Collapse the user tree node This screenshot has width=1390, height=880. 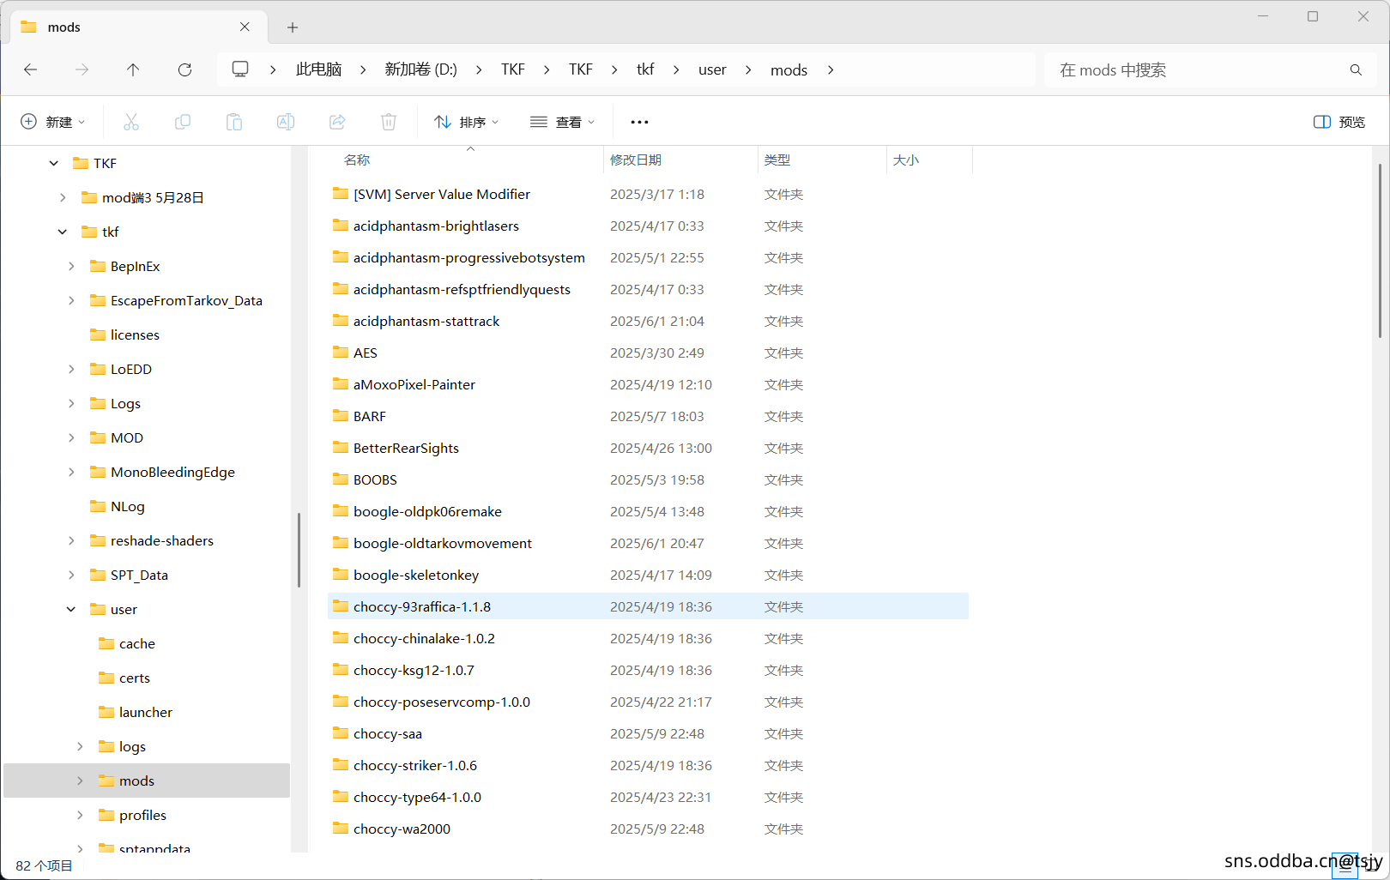(x=71, y=609)
